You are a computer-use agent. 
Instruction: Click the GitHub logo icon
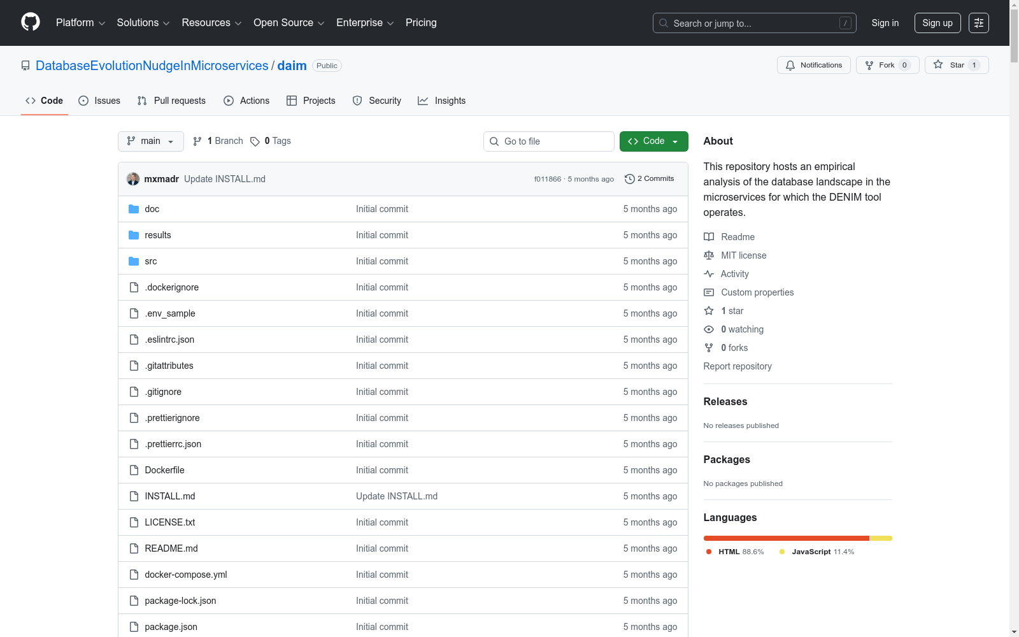coord(31,22)
